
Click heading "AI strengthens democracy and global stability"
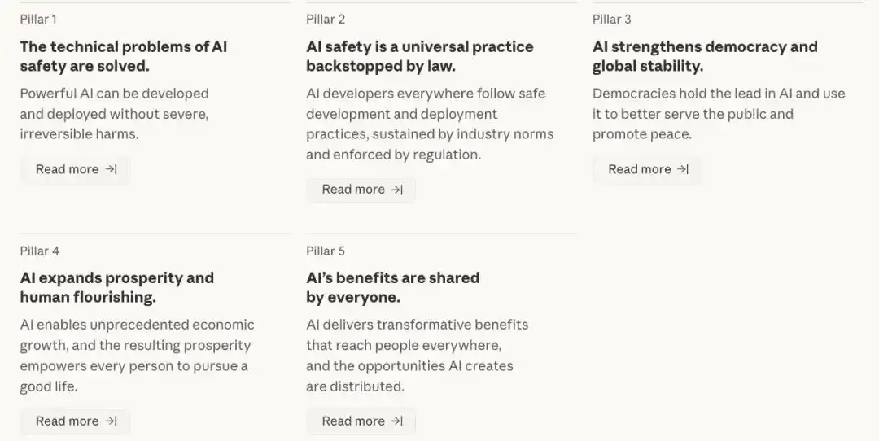click(705, 56)
